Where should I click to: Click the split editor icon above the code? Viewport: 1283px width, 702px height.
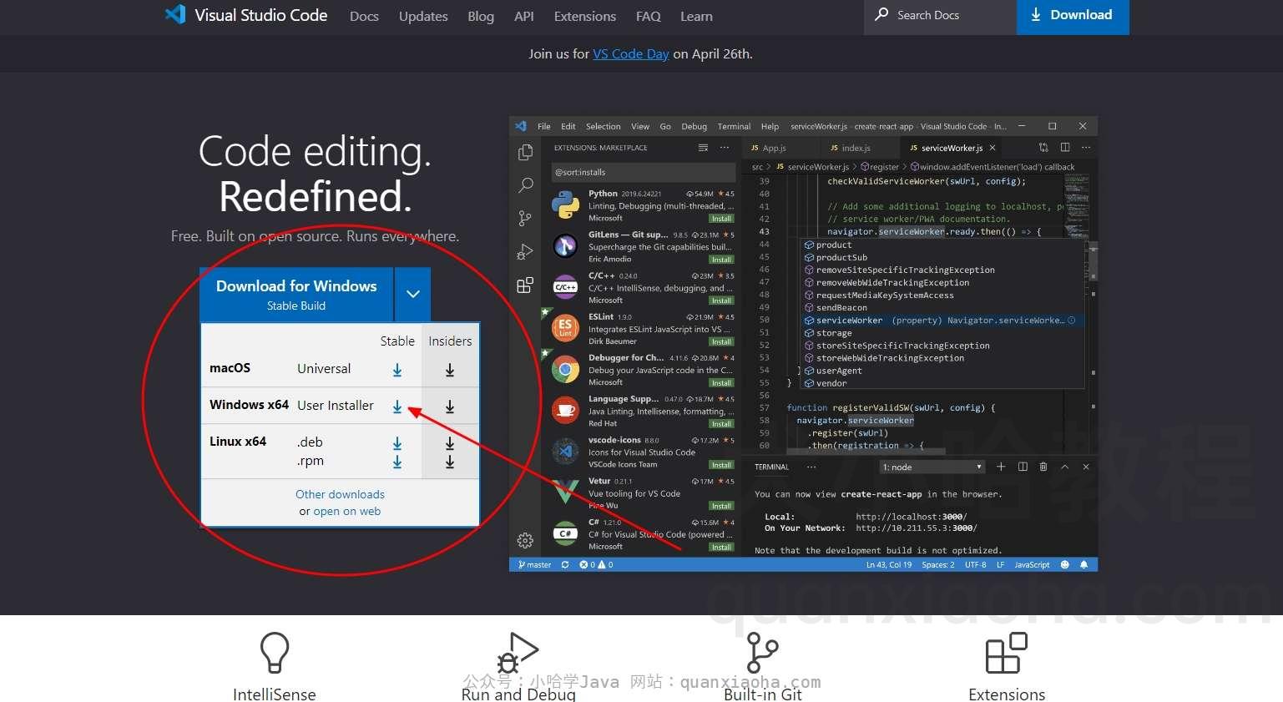pos(1065,148)
